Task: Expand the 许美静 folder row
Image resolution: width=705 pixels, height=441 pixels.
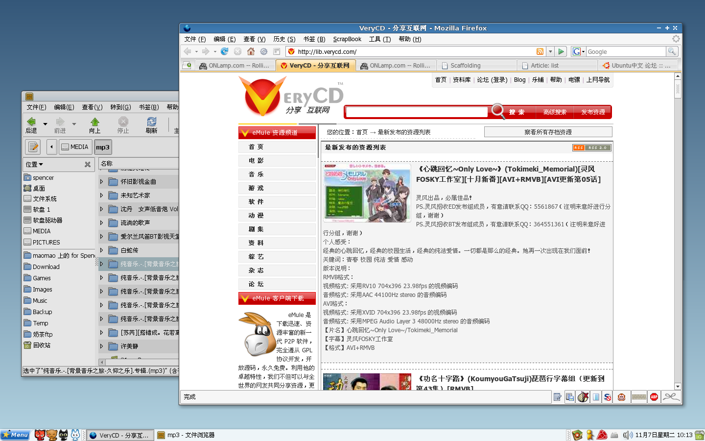Action: [101, 346]
